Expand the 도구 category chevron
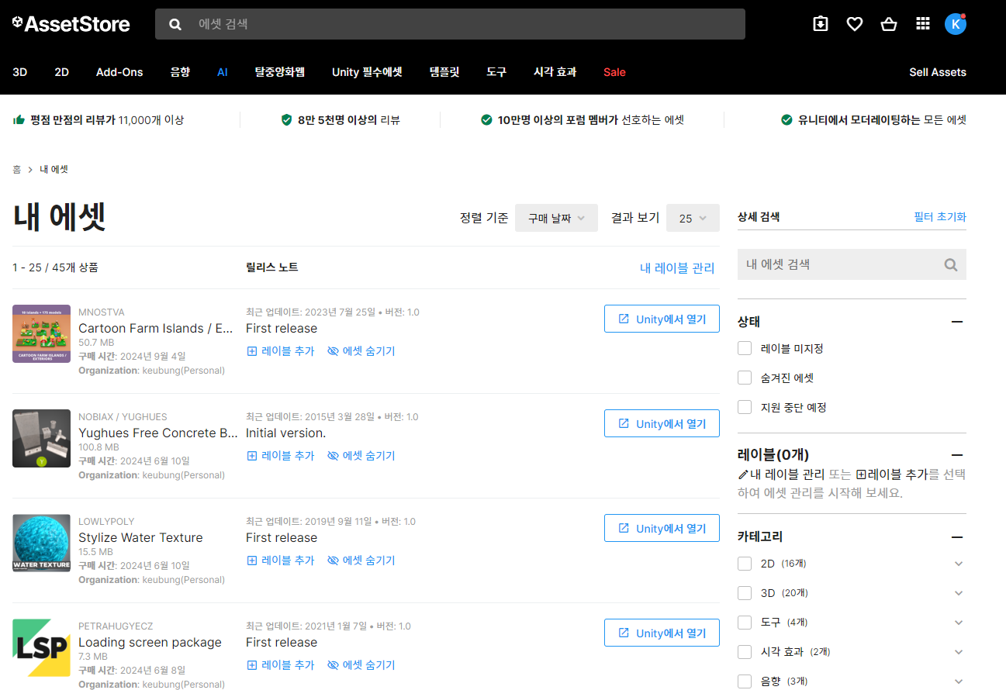Viewport: 1006px width, 690px height. click(x=959, y=623)
